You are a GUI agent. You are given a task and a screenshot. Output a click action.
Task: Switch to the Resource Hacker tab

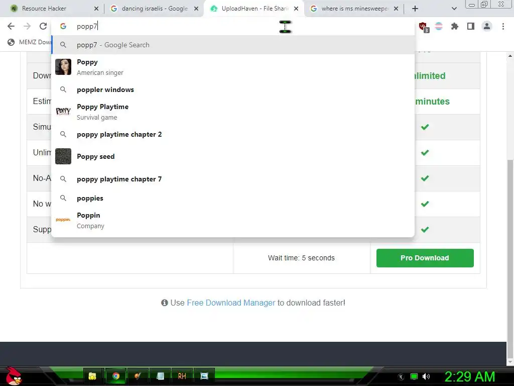coord(52,9)
